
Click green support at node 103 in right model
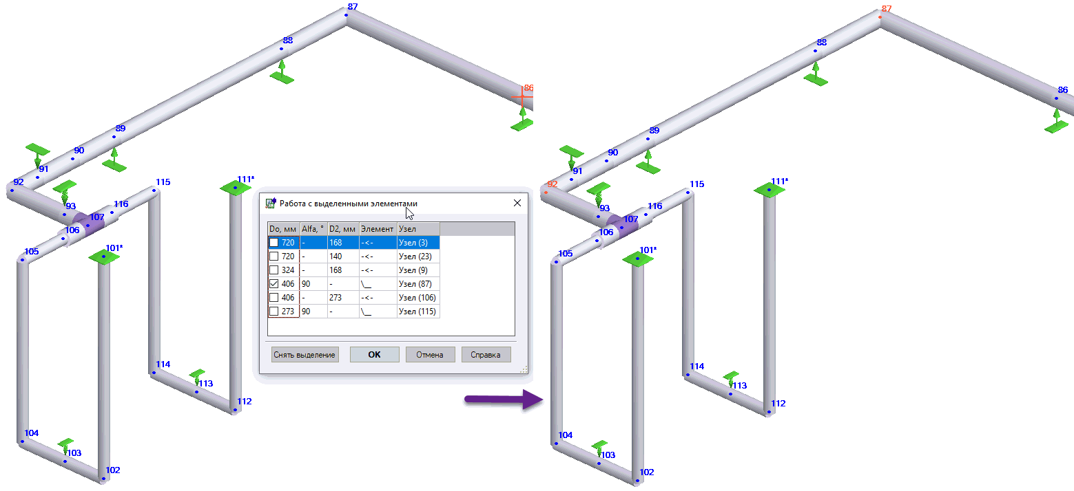(x=600, y=446)
